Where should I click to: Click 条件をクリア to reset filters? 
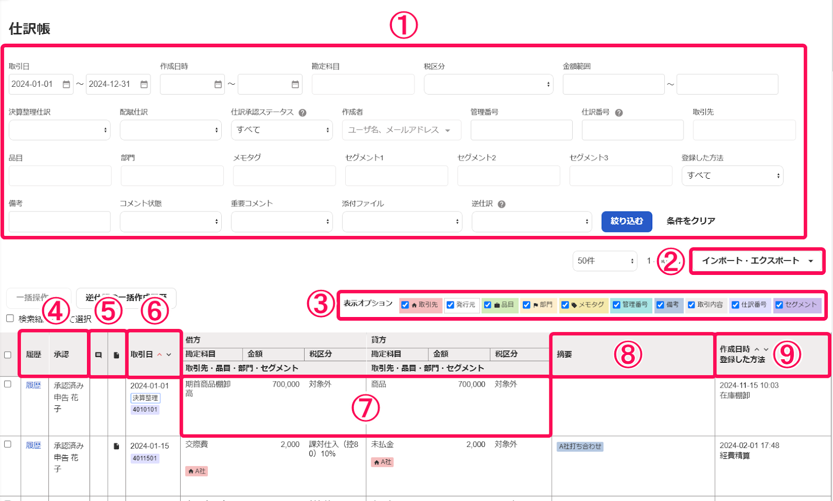pyautogui.click(x=690, y=221)
